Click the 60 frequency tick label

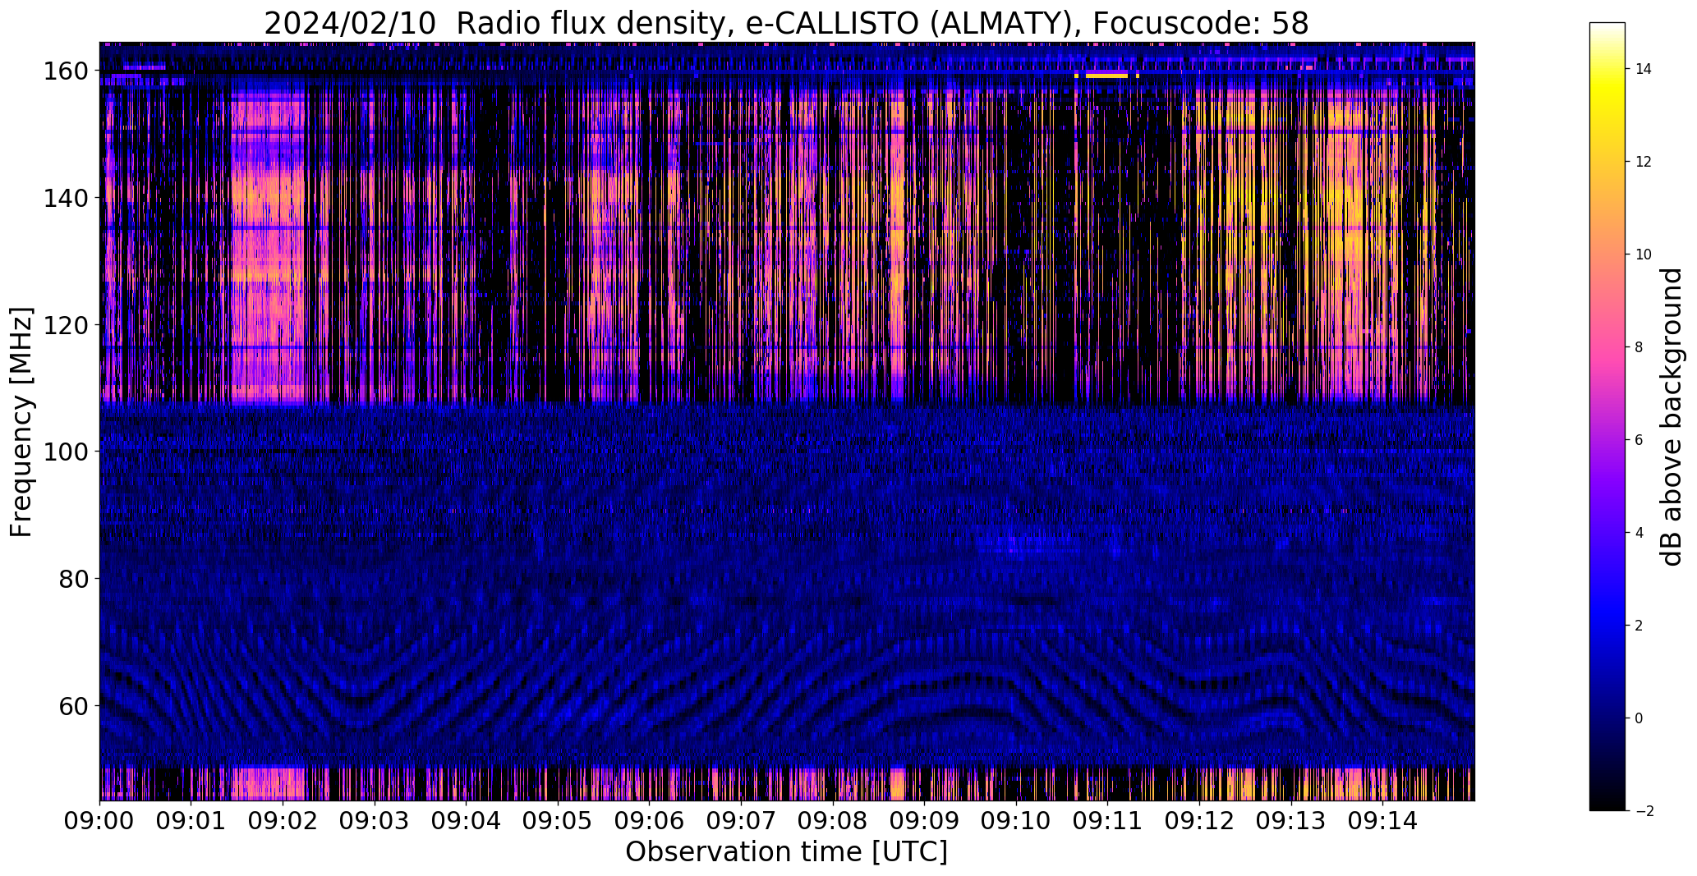74,705
